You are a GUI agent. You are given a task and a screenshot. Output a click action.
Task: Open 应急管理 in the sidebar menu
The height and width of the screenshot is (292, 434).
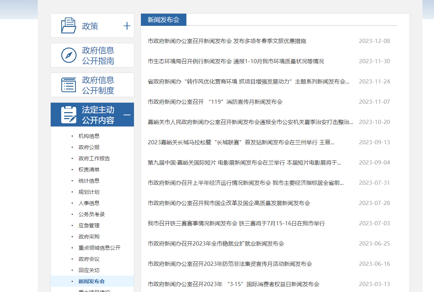[89, 225]
